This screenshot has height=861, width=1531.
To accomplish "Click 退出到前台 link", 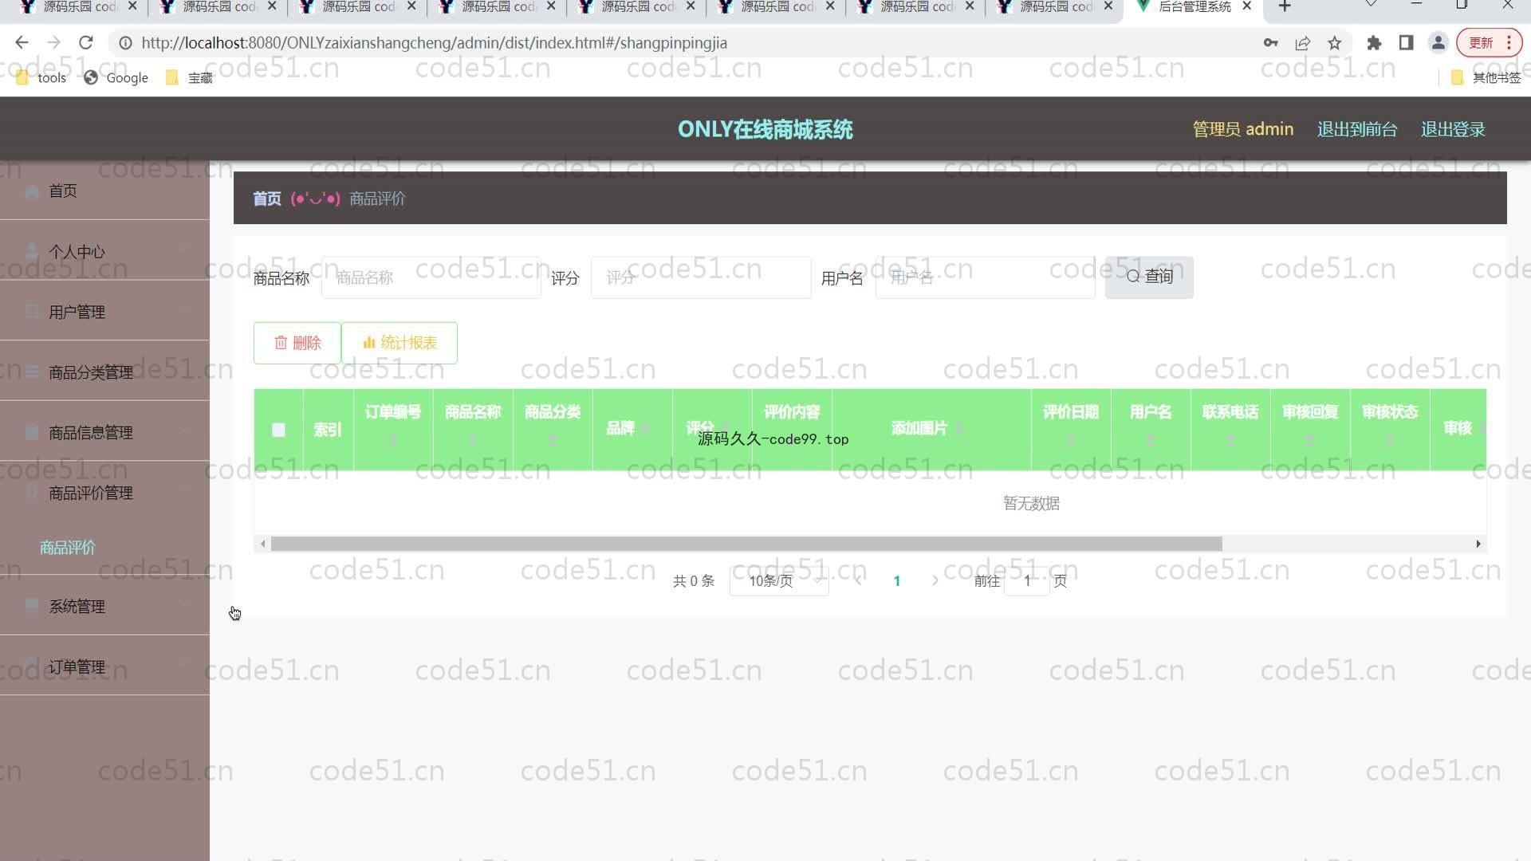I will click(1356, 129).
